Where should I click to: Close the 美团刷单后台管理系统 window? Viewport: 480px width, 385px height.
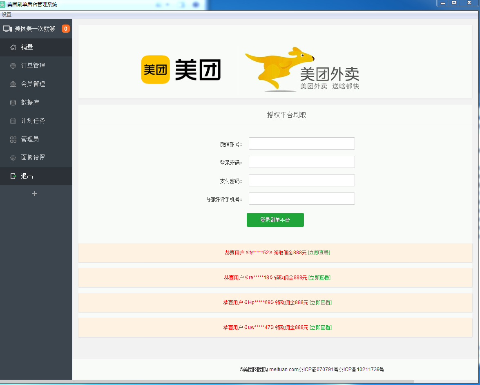point(469,3)
